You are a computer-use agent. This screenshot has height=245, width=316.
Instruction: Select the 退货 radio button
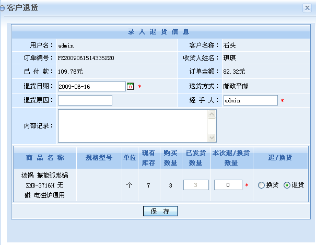click(x=287, y=185)
